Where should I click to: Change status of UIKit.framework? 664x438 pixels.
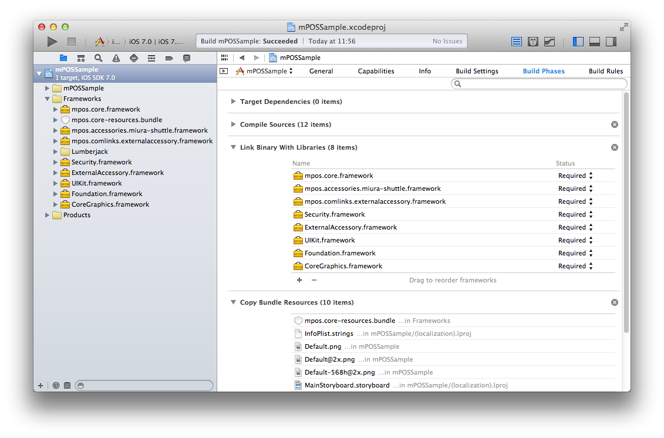coord(575,240)
